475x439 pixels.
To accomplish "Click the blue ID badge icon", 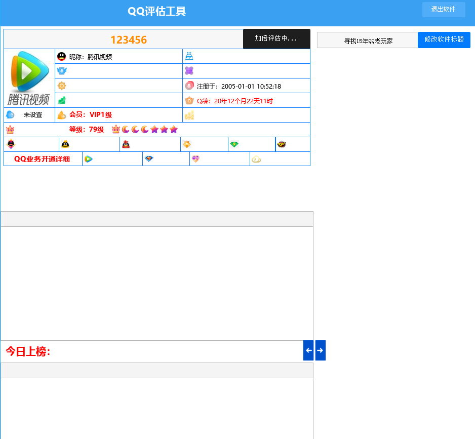I will point(10,115).
